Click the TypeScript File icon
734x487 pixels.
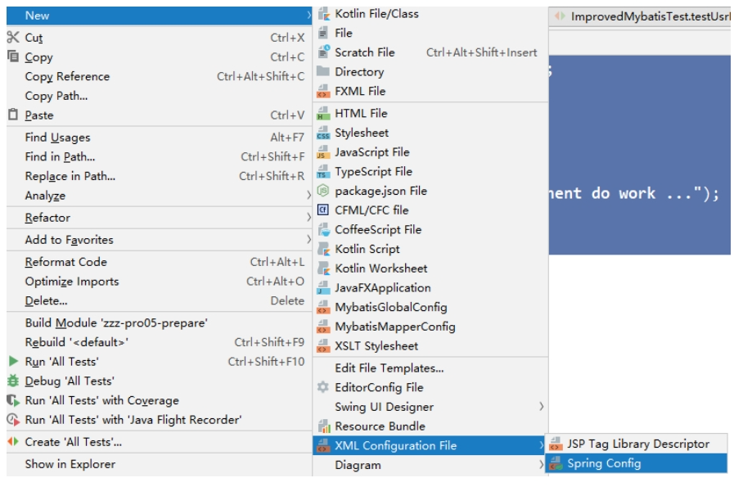[323, 172]
